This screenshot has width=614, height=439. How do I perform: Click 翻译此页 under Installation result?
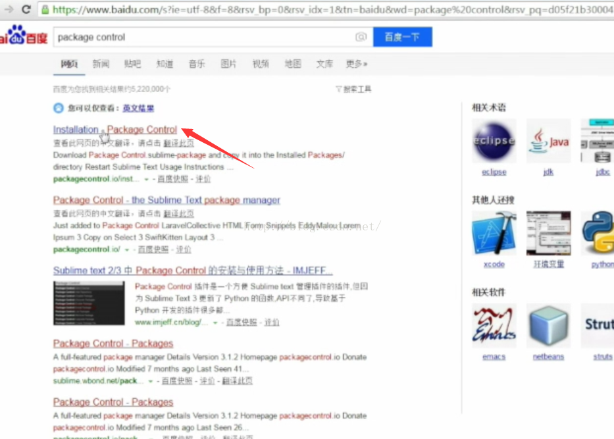click(178, 143)
